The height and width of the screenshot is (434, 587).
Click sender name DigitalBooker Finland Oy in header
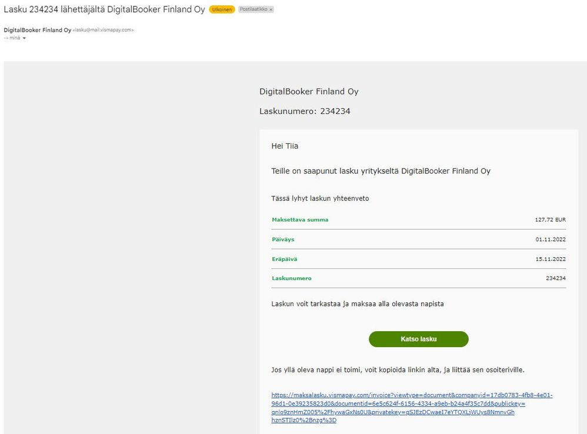[38, 30]
